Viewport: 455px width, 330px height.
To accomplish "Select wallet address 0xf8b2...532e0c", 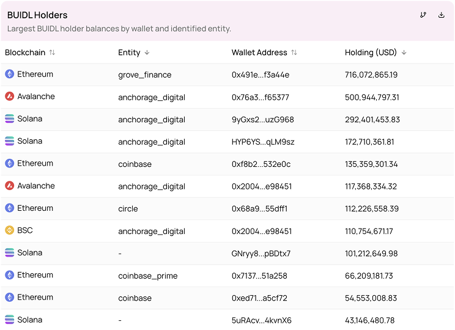I will (261, 164).
